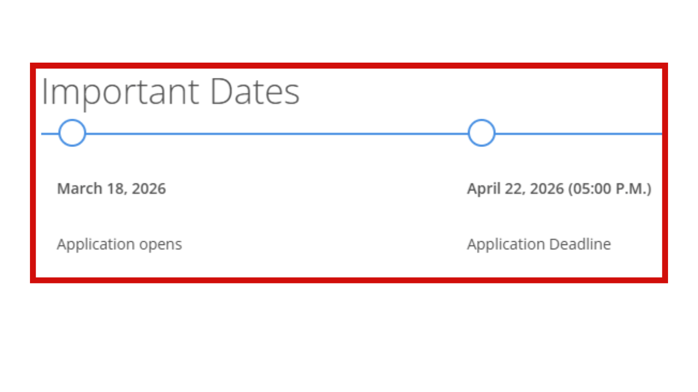Viewport: 698px width, 392px height.
Task: Click "Application" in the "Application opens" label
Action: tap(95, 244)
